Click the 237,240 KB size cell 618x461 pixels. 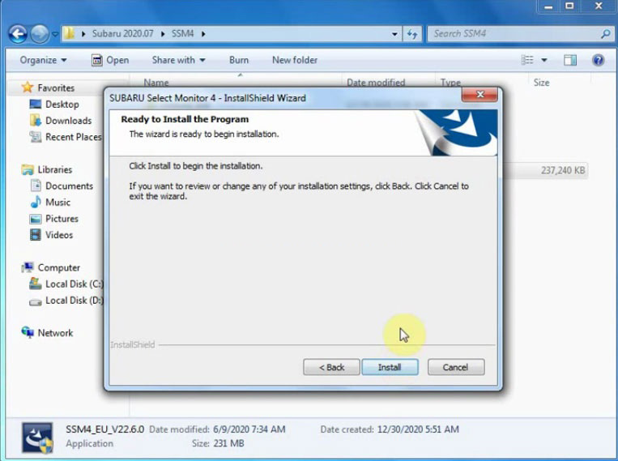coord(563,170)
